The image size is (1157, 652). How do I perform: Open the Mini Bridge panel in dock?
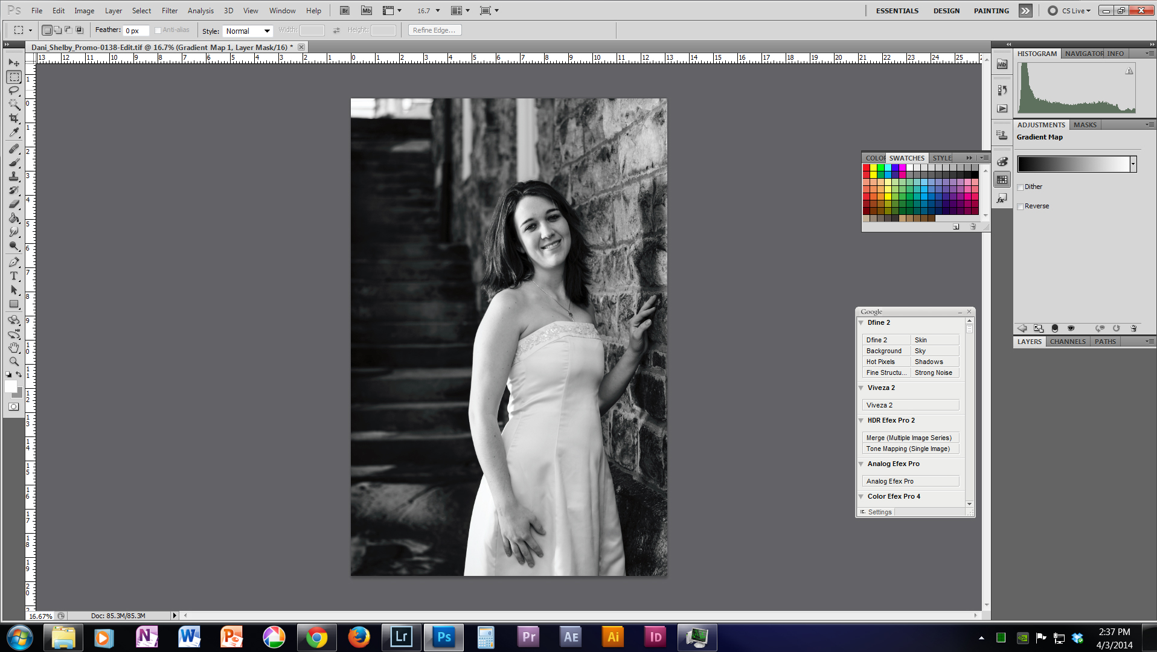click(1002, 64)
